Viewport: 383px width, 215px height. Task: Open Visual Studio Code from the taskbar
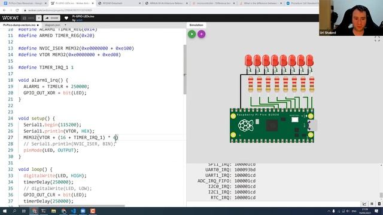[x=73, y=211]
